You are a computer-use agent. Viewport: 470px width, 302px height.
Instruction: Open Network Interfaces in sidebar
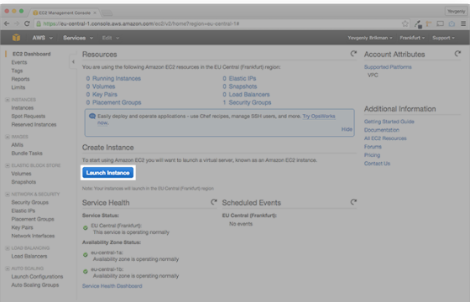(33, 236)
